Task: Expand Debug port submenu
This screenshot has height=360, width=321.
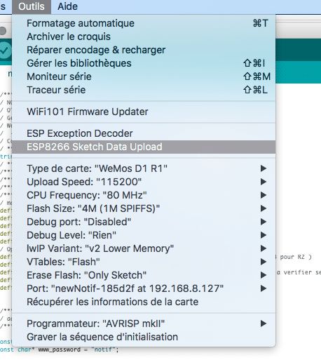Action: click(x=144, y=222)
